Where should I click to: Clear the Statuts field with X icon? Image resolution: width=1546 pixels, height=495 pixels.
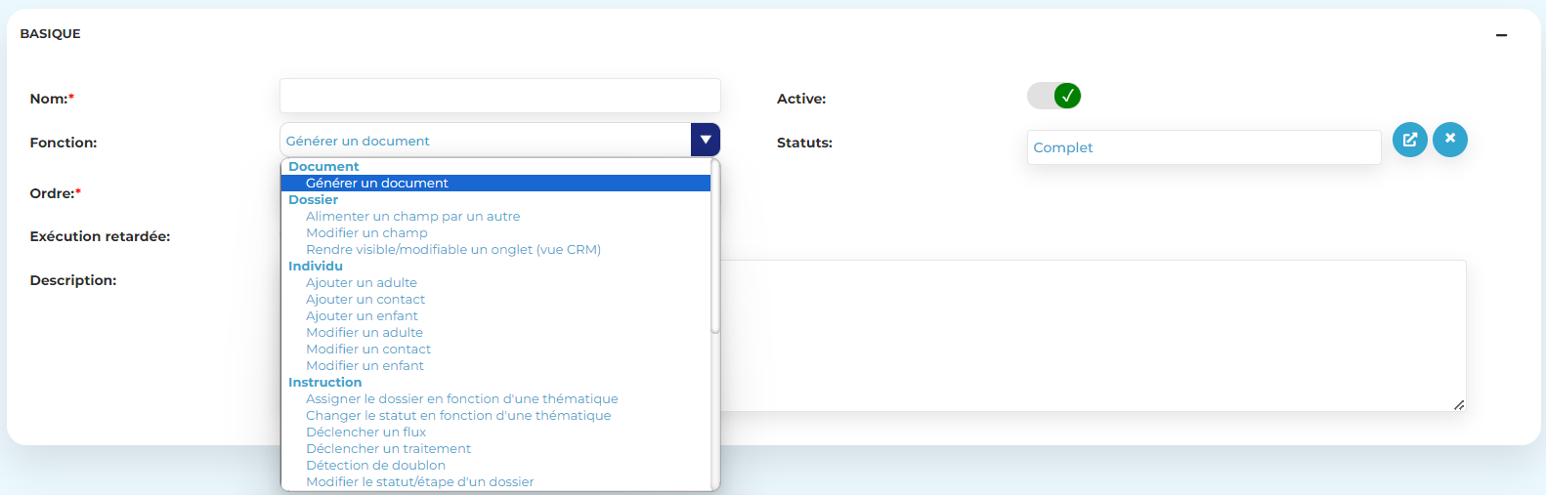(1449, 140)
